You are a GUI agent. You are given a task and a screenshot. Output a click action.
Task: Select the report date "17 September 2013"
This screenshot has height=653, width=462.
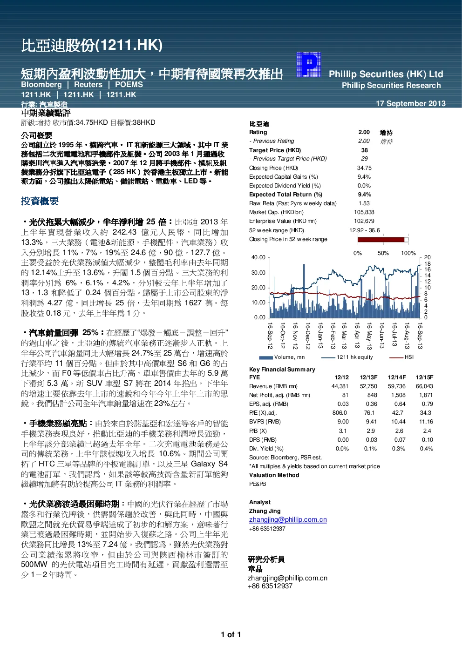click(x=411, y=103)
